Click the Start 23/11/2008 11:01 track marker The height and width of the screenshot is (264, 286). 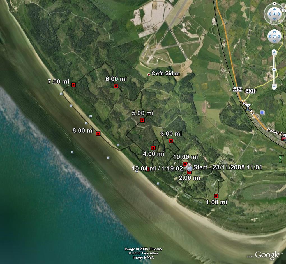189,168
